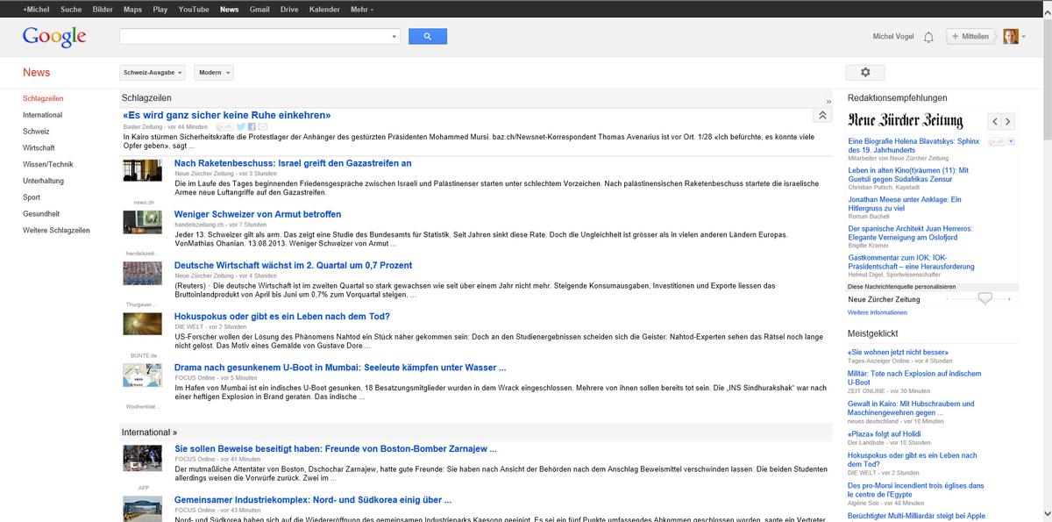This screenshot has width=1052, height=522.
Task: Select International section in sidebar
Action: click(43, 115)
